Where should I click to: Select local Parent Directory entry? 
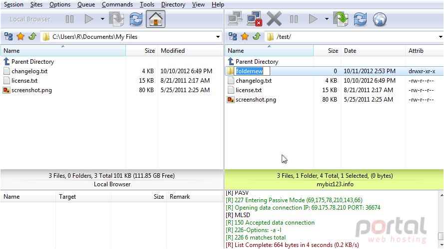coord(28,62)
